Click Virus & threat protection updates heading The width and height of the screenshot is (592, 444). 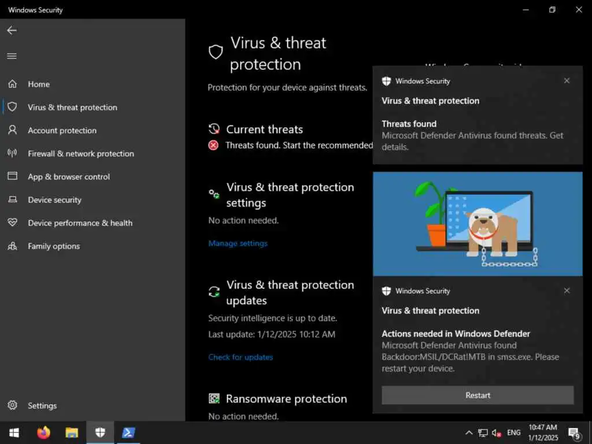[x=290, y=292]
